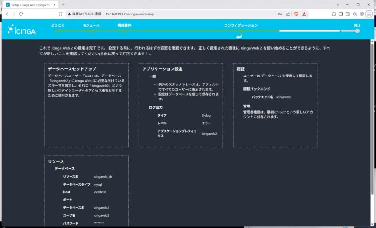This screenshot has width=376, height=228.
Task: Click the masked パスワード value
Action: click(x=99, y=223)
